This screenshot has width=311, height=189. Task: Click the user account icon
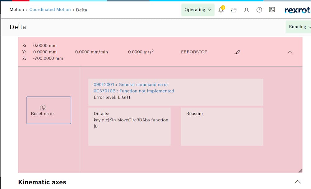[x=246, y=10]
